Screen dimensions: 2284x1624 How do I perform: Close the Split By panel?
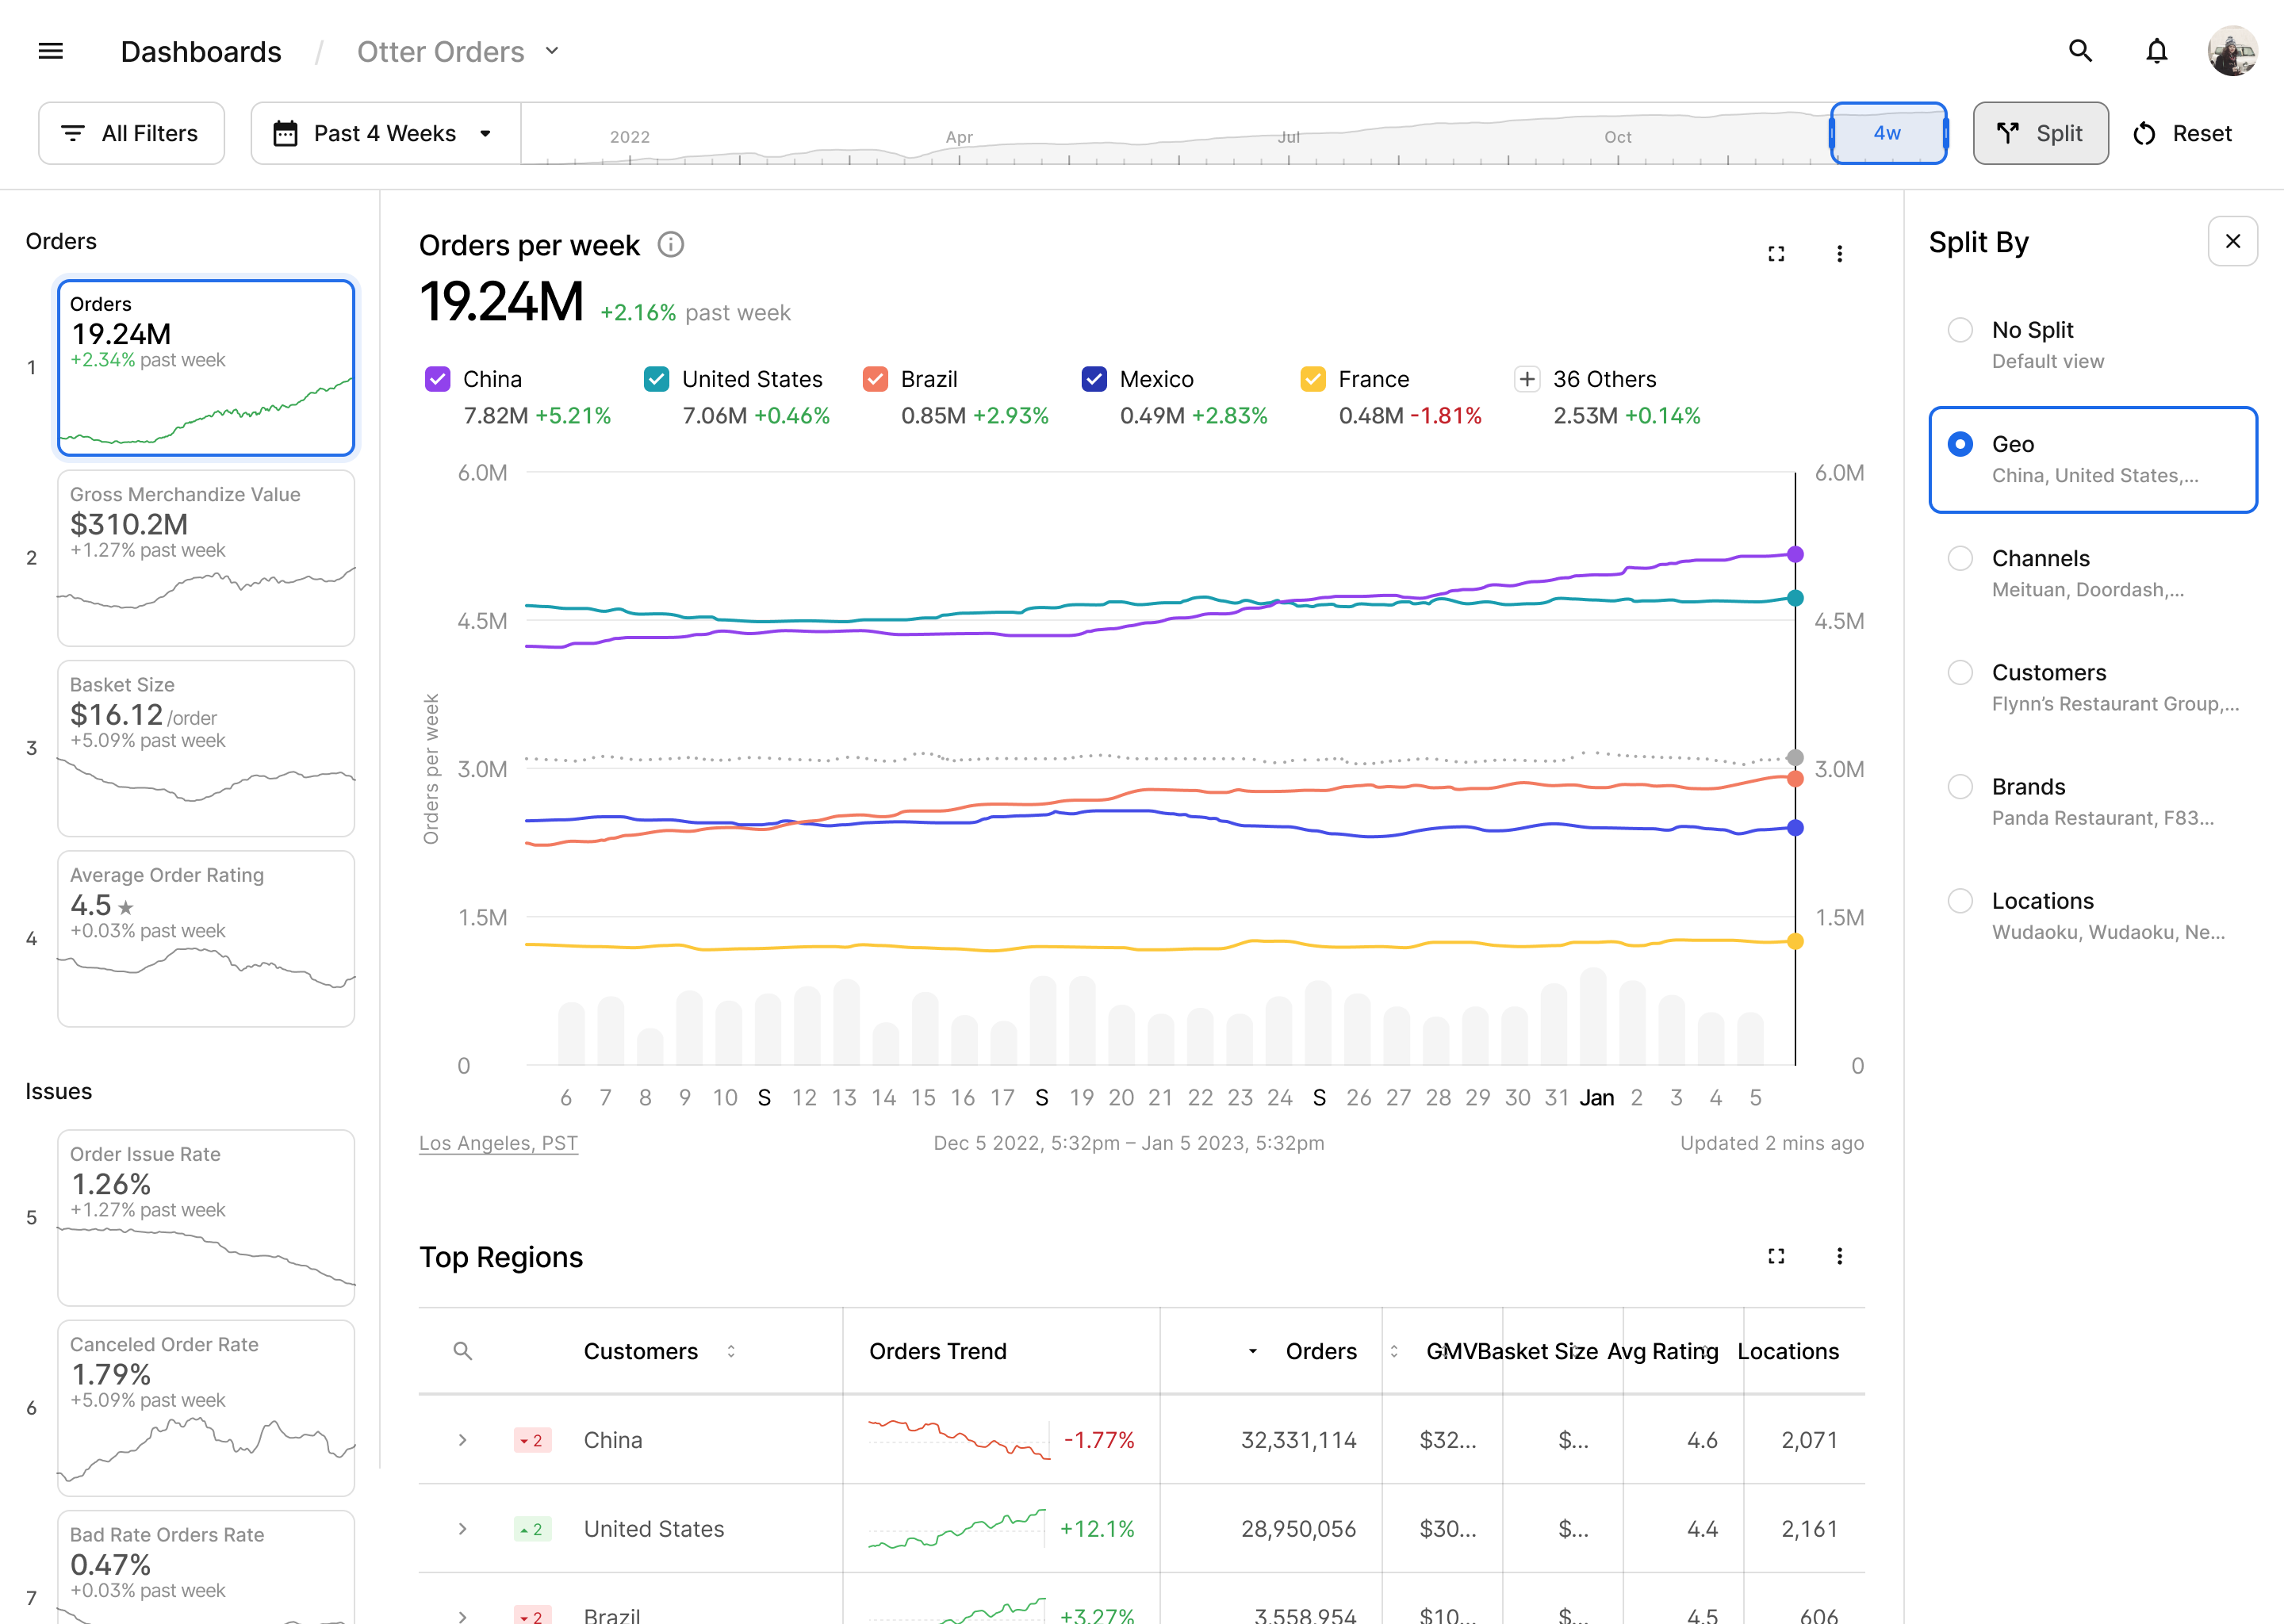click(2232, 242)
